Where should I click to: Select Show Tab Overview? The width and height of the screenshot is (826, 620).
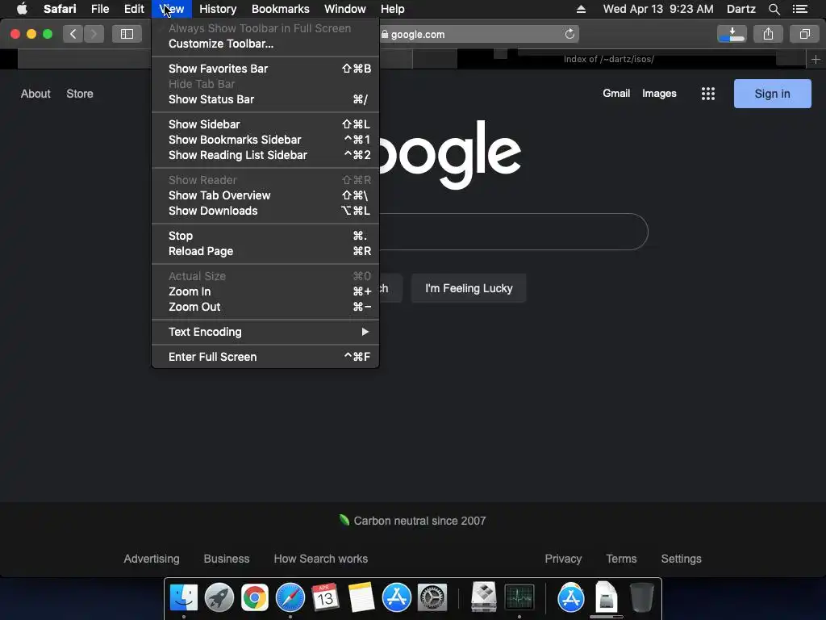click(x=265, y=195)
